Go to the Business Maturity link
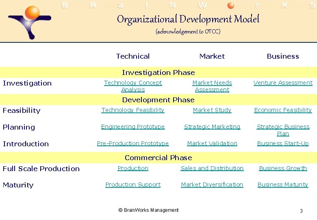Image resolution: width=317 pixels, height=220 pixels. 283,185
